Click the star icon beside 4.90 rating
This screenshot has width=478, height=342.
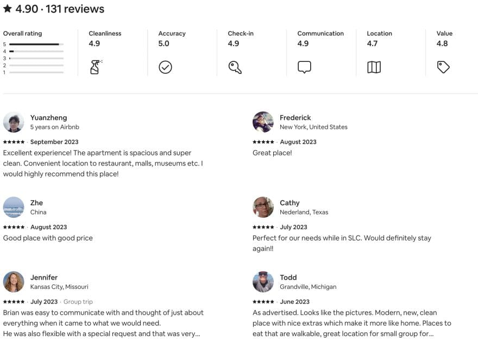[x=7, y=9]
